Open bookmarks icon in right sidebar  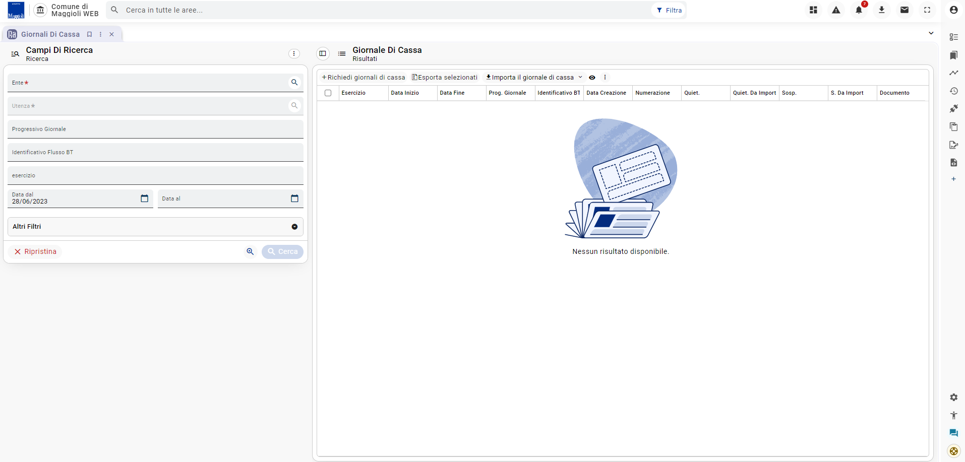pos(953,55)
